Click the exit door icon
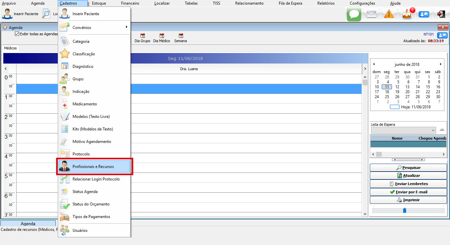This screenshot has width=450, height=245. pos(441,14)
